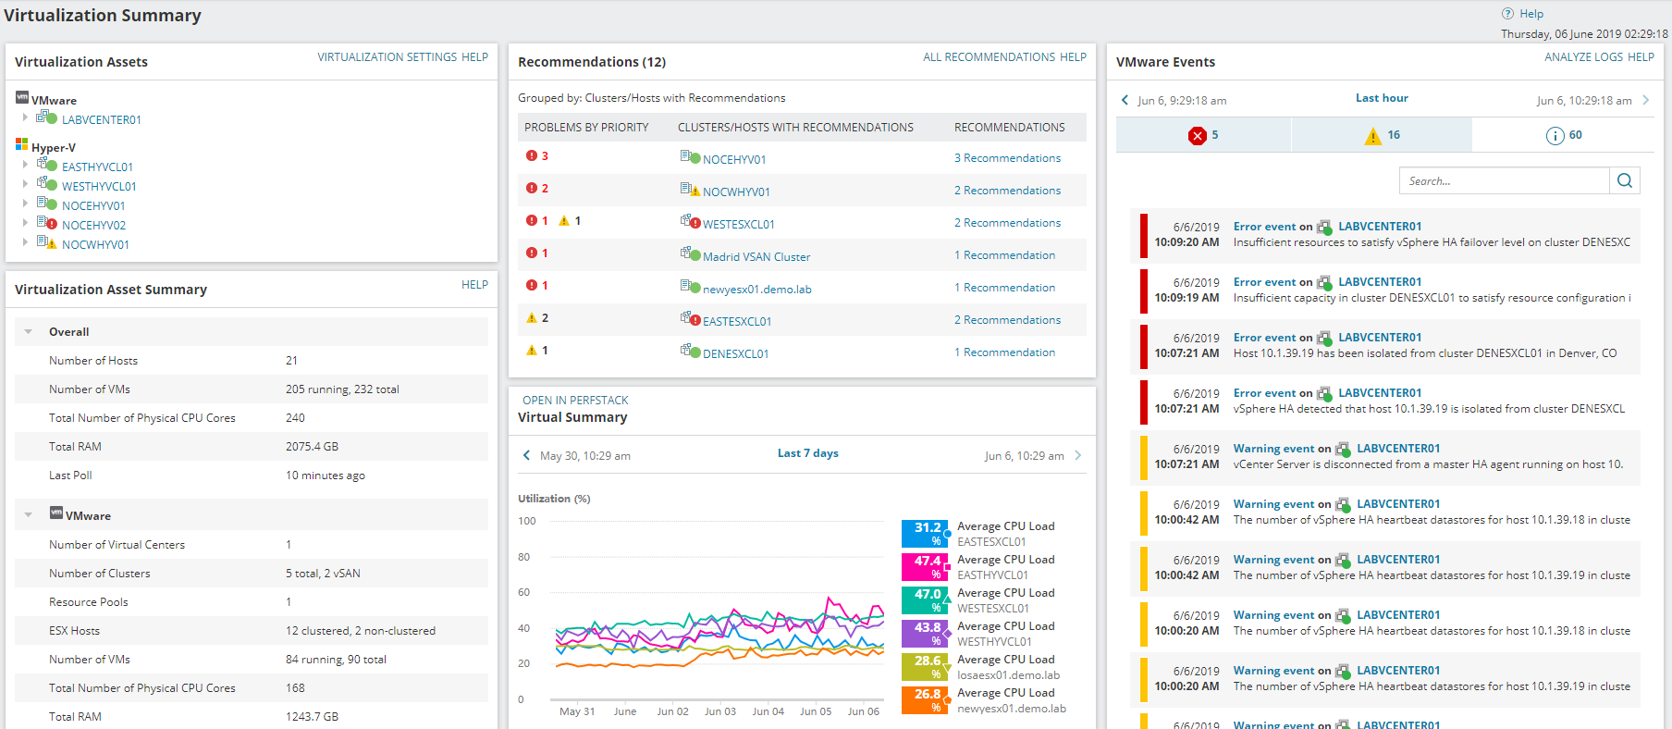Click the DENESXCL01 cluster icon
This screenshot has height=729, width=1672.
click(690, 352)
